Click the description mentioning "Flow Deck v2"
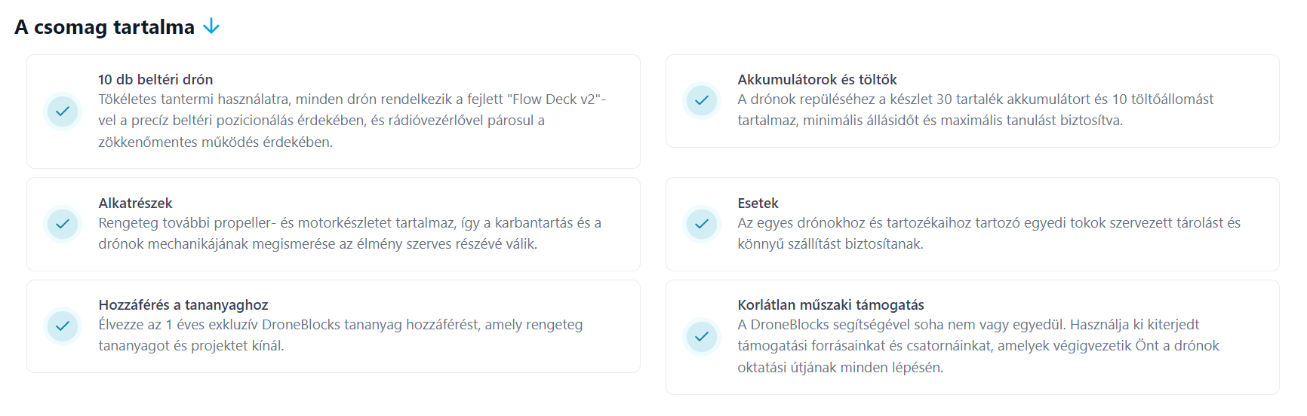 click(352, 121)
